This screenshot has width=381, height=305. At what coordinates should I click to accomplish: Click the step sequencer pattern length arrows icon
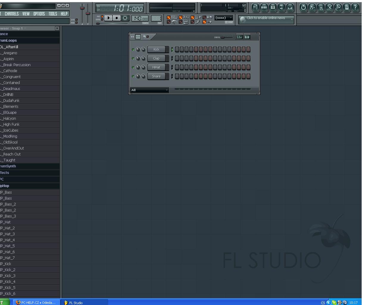[132, 37]
